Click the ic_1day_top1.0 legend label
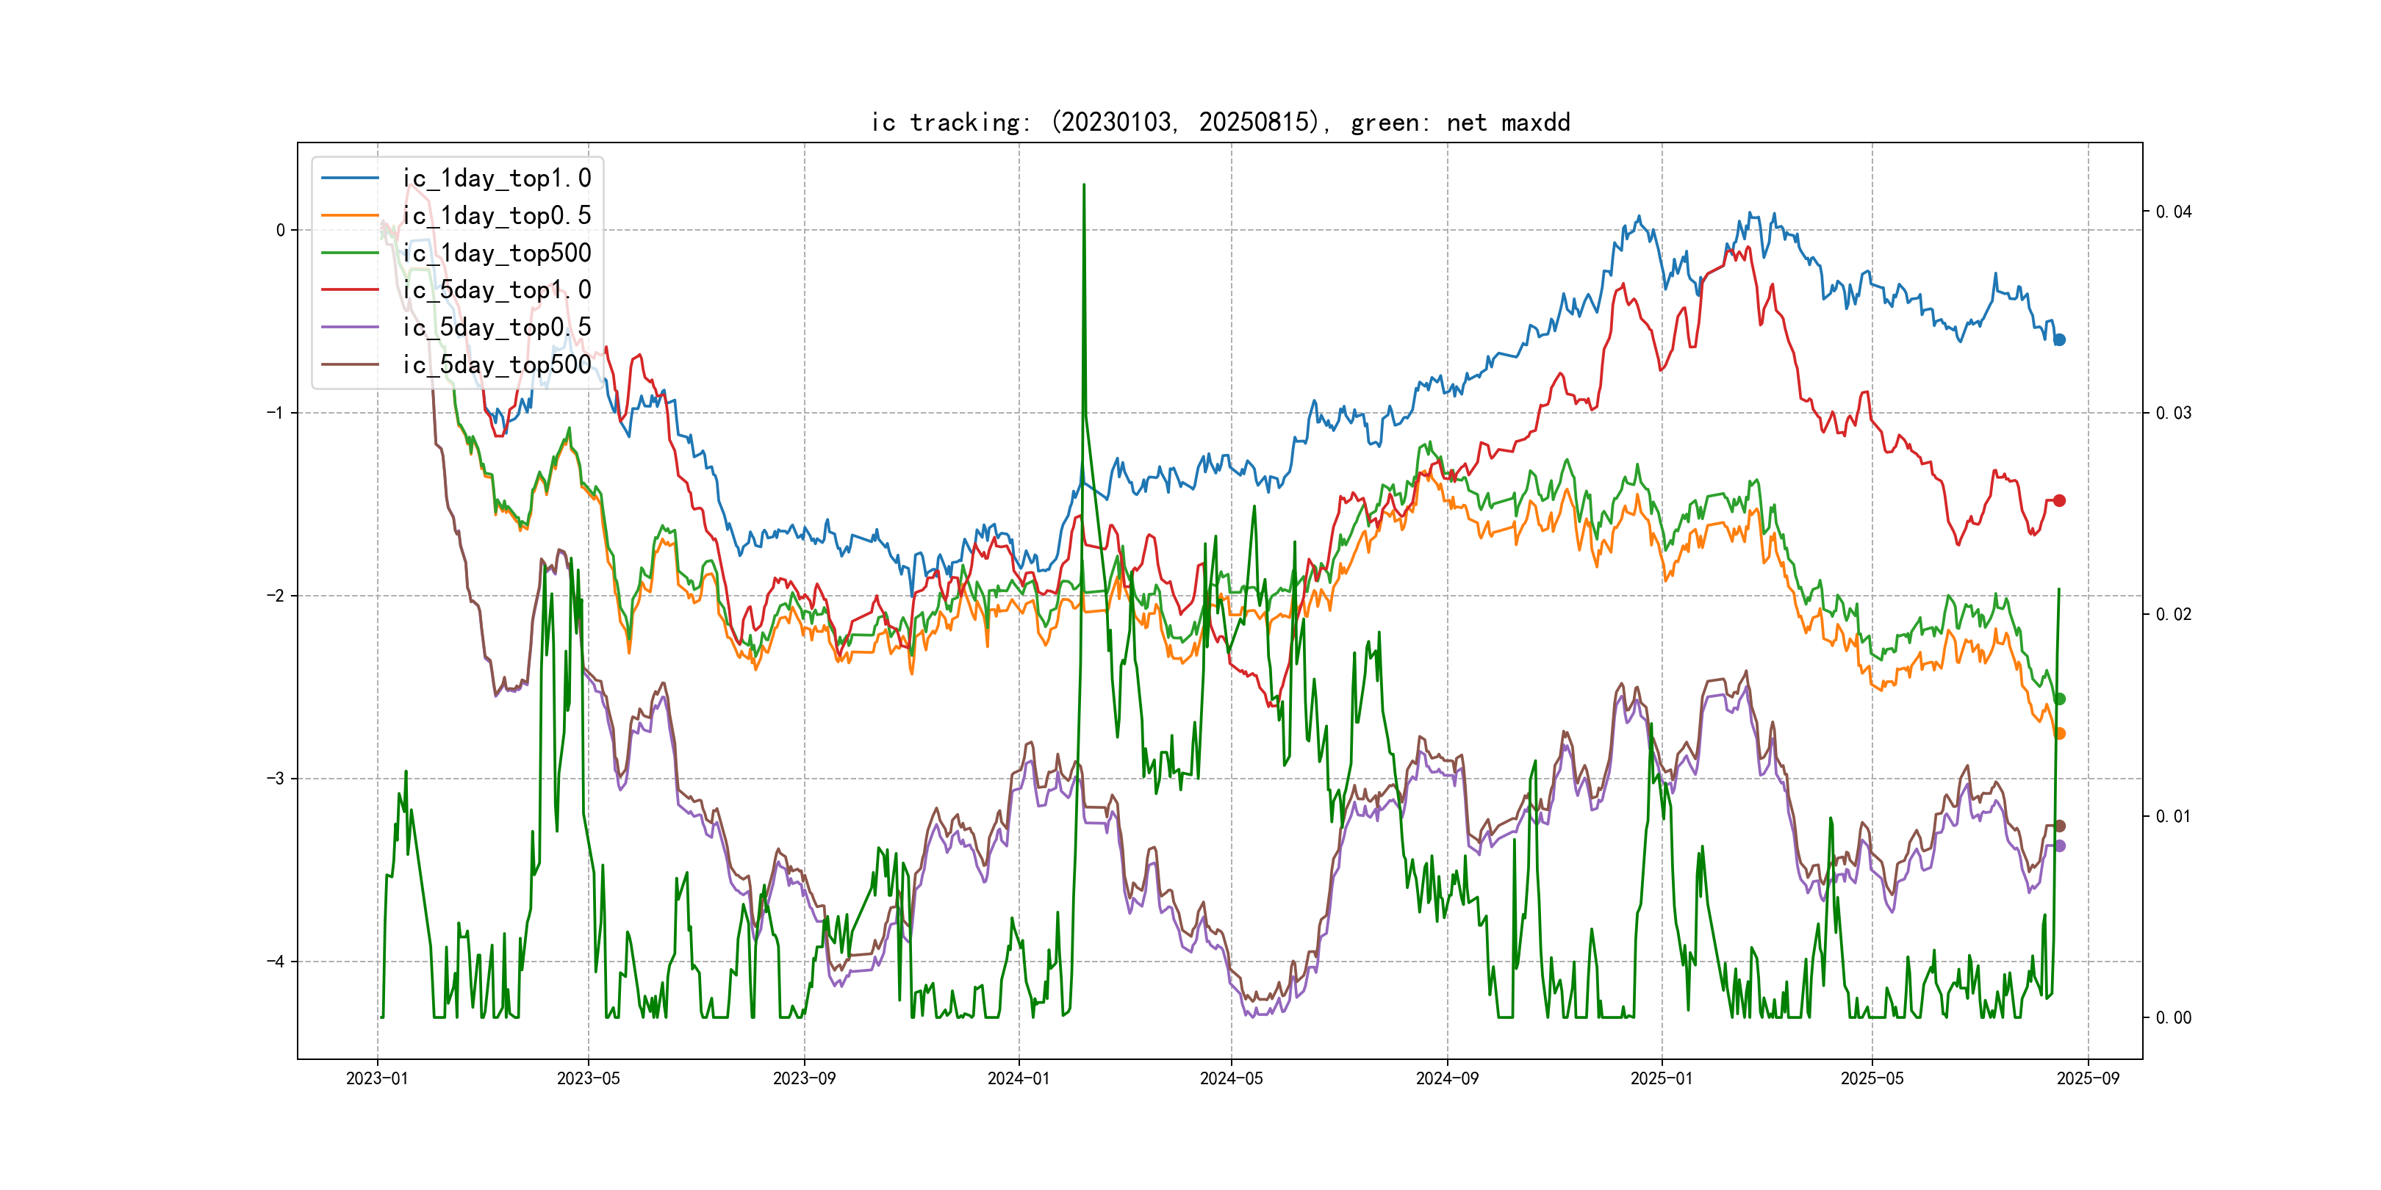2381x1190 pixels. click(496, 178)
